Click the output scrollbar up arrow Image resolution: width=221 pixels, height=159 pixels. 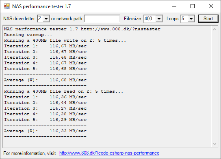[214, 29]
